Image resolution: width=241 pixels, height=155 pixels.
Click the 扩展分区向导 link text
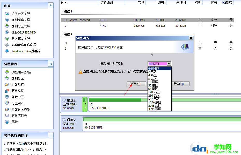click(x=21, y=14)
